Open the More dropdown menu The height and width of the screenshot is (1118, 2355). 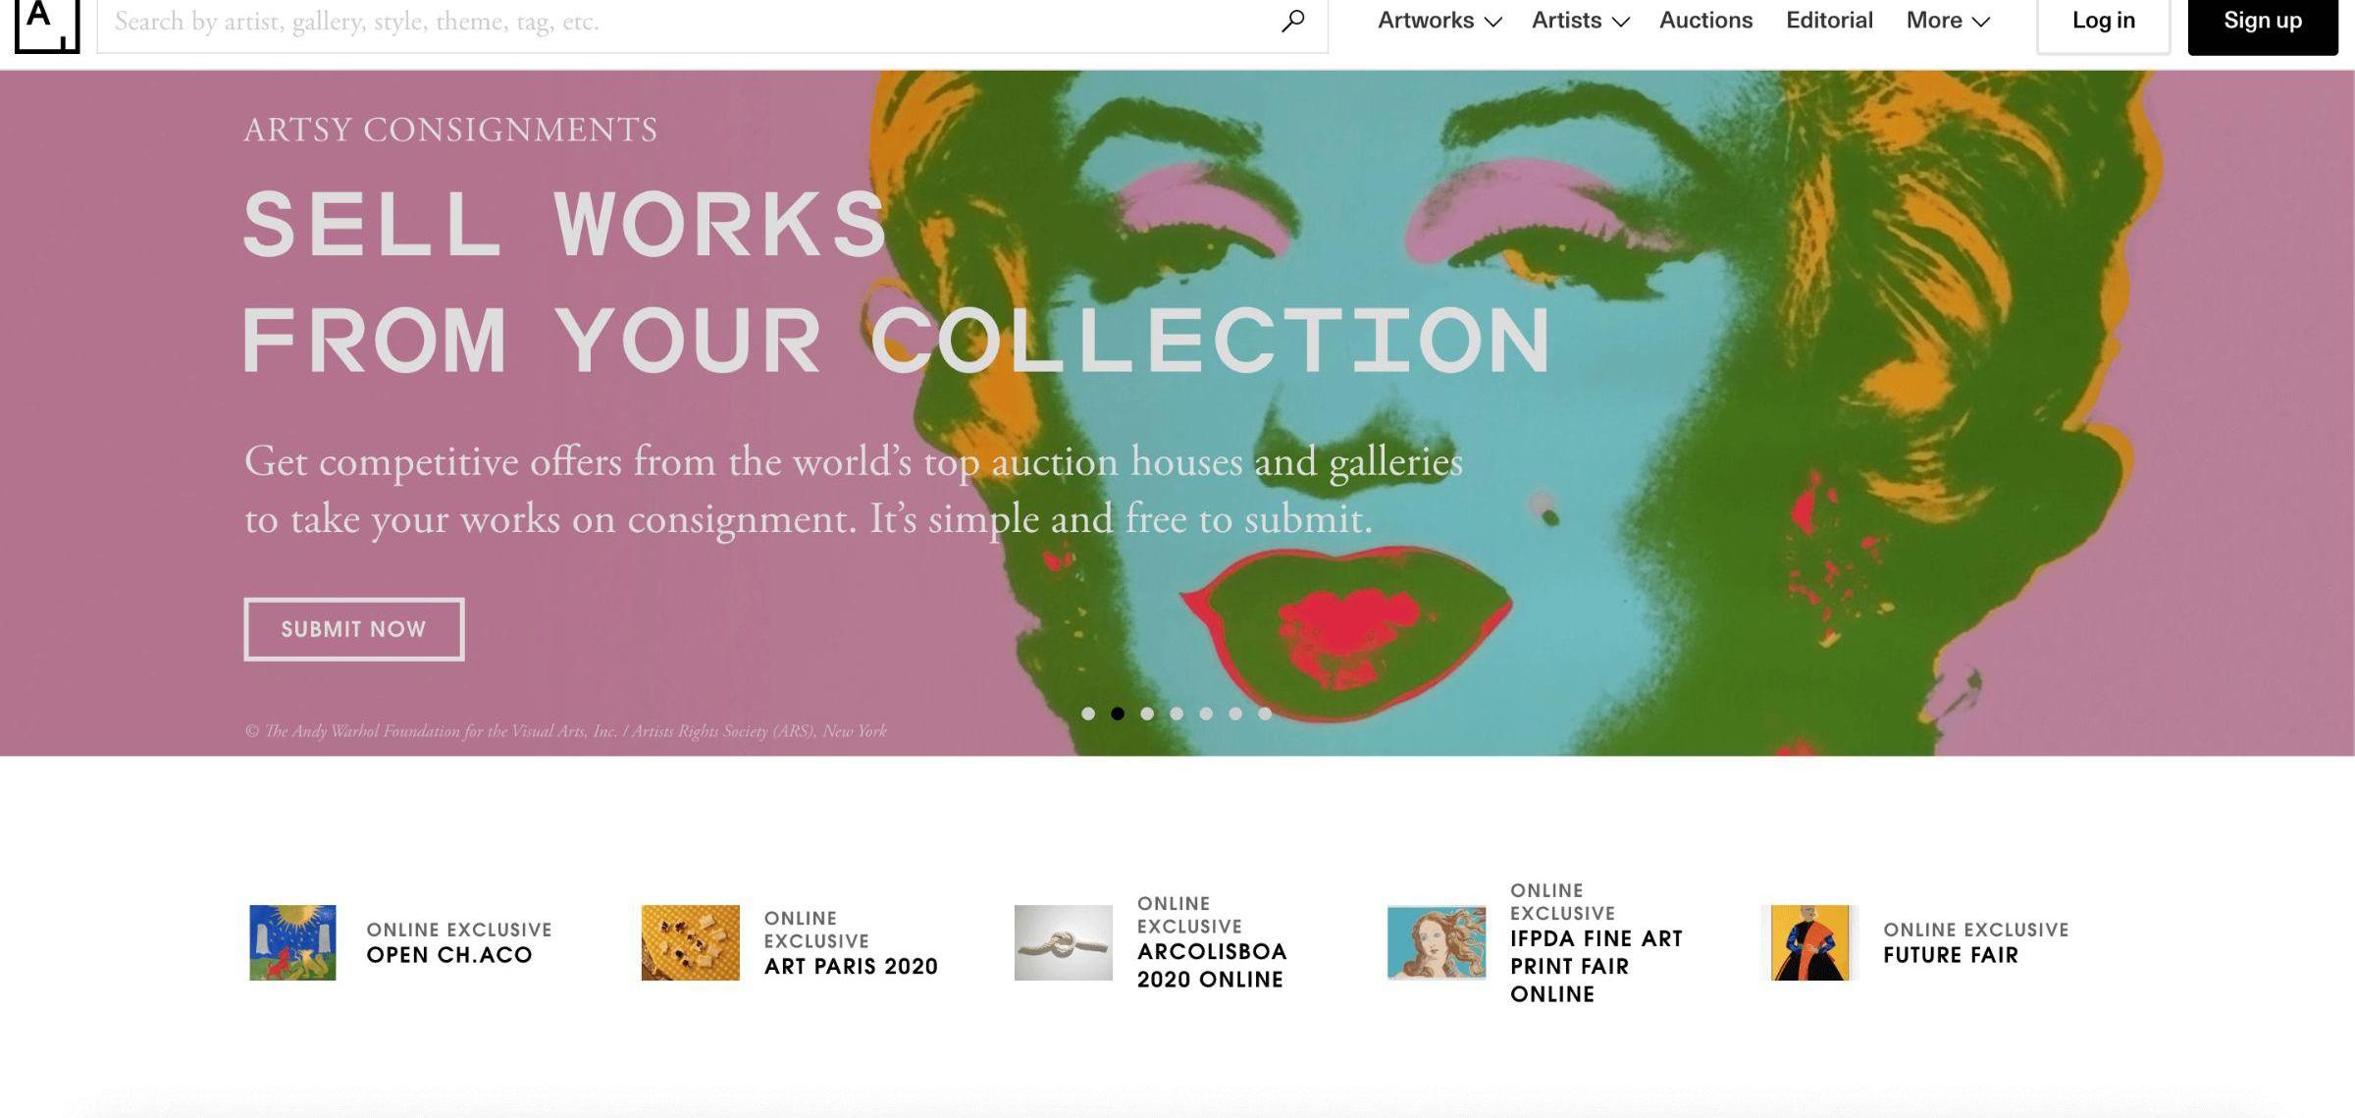(x=1948, y=21)
